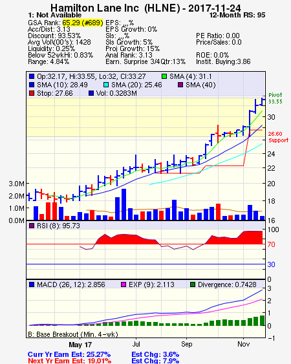Click the Earn. Surprise 3/4Qtr:13% text
Screen dimensions: 291x364
coord(145,62)
